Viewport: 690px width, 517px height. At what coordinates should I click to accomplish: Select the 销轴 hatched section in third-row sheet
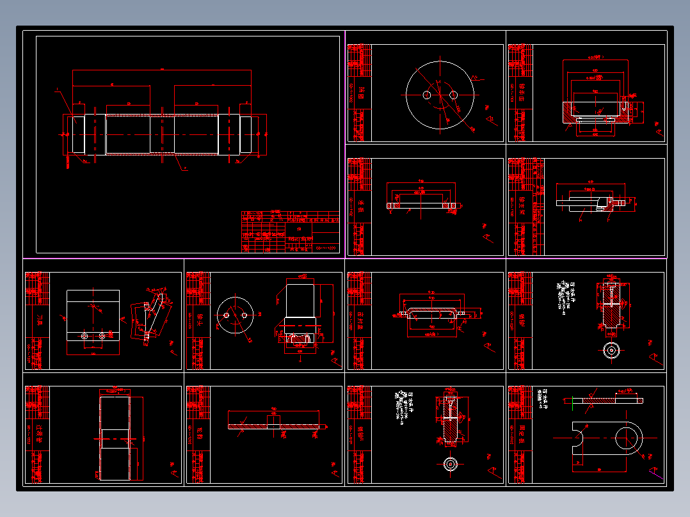tap(611, 305)
